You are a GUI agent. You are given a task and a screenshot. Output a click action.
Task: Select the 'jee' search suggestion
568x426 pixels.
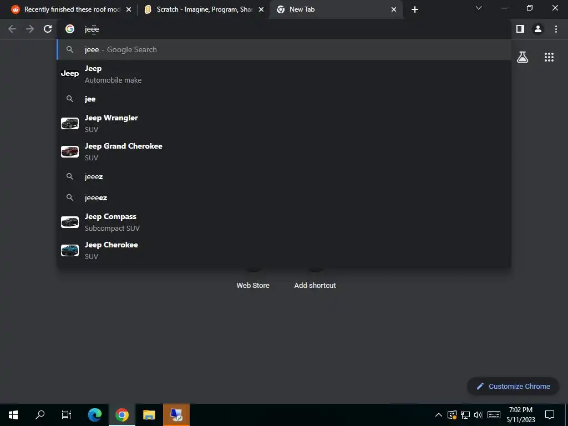coord(284,99)
